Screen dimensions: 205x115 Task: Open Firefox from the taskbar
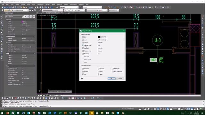8,113
